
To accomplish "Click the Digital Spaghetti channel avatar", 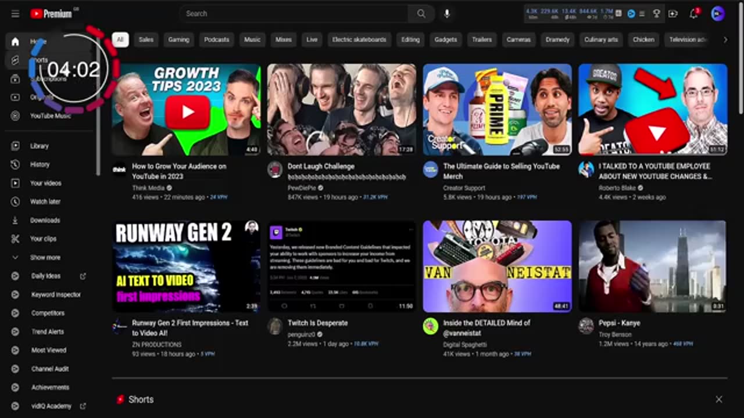I will coord(431,326).
